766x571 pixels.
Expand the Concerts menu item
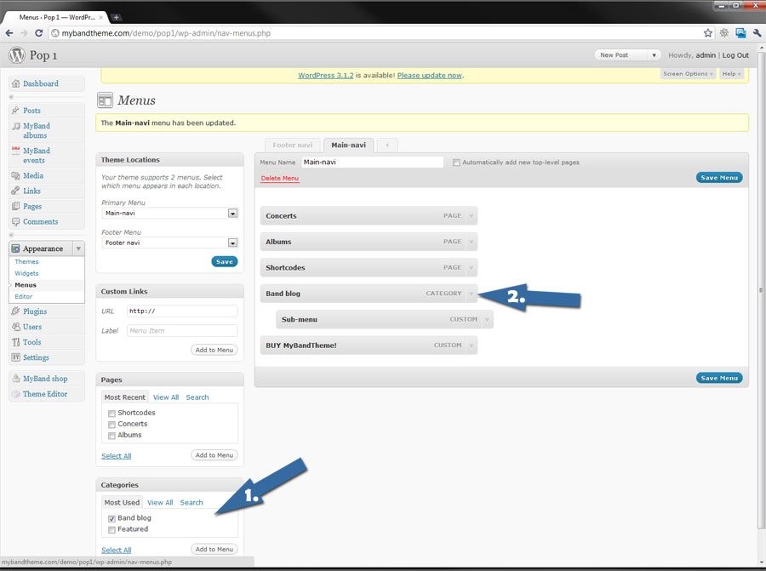pyautogui.click(x=472, y=215)
